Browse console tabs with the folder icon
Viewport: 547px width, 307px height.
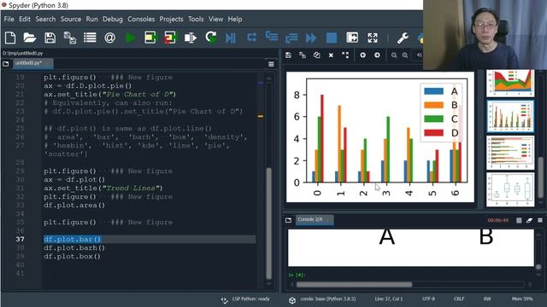288,220
